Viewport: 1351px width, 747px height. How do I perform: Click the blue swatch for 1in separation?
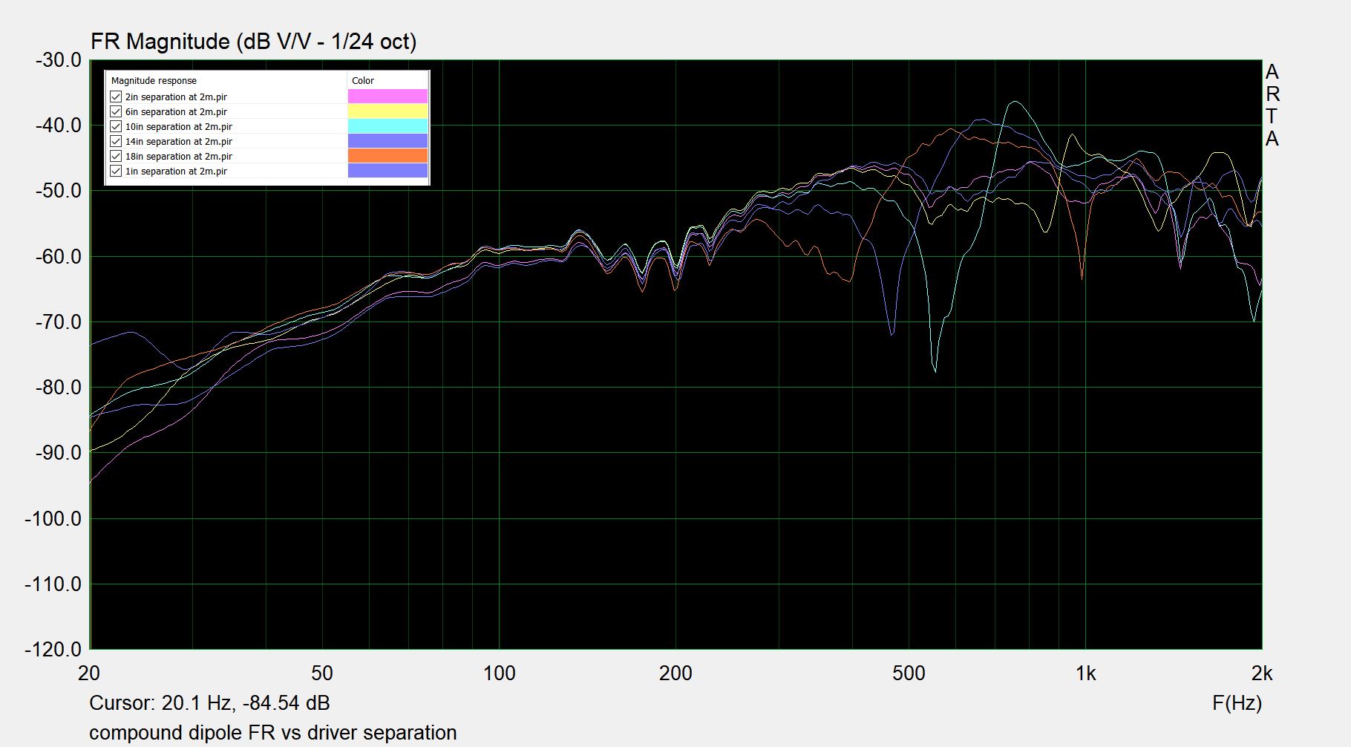387,171
